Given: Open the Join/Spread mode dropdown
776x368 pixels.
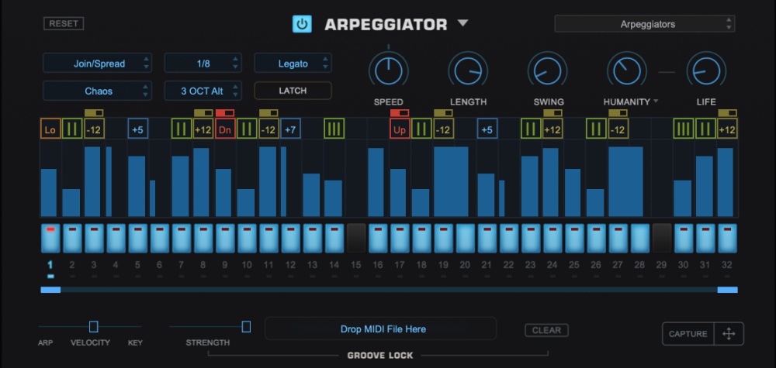Looking at the screenshot, I should point(98,64).
